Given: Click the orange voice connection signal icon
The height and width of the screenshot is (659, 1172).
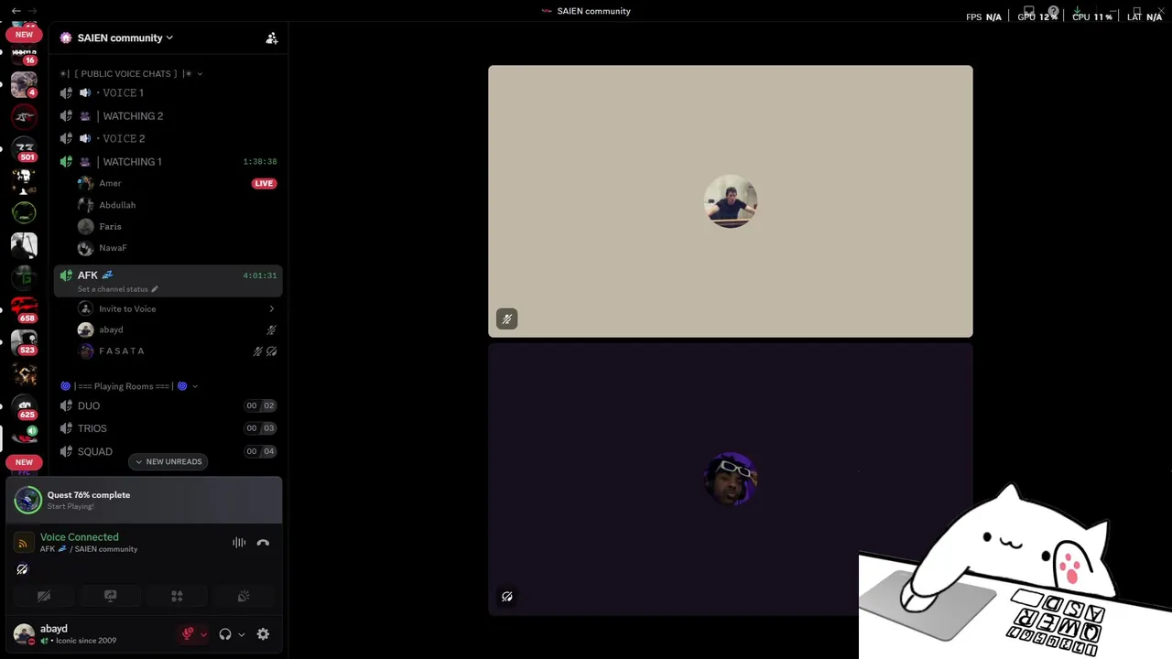Looking at the screenshot, I should point(24,543).
